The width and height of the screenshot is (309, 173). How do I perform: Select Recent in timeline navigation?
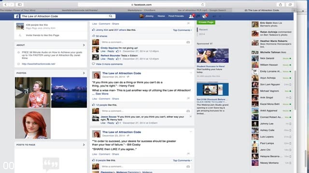[x=203, y=30]
